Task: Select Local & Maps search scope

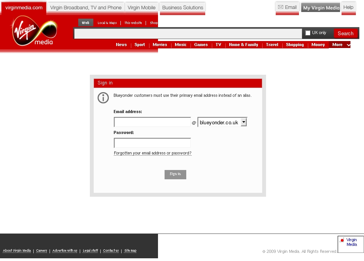Action: (x=107, y=23)
